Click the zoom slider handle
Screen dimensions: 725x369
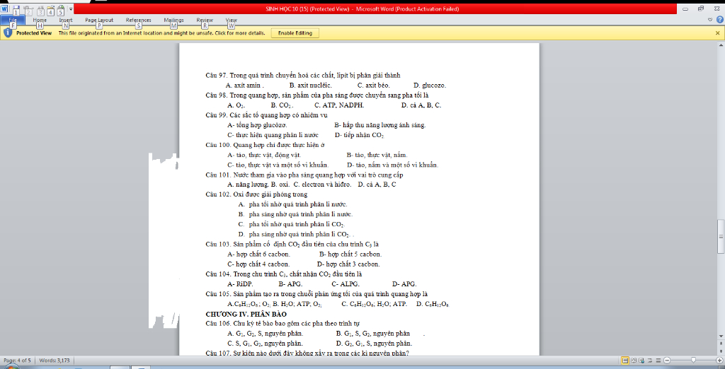[692, 361]
